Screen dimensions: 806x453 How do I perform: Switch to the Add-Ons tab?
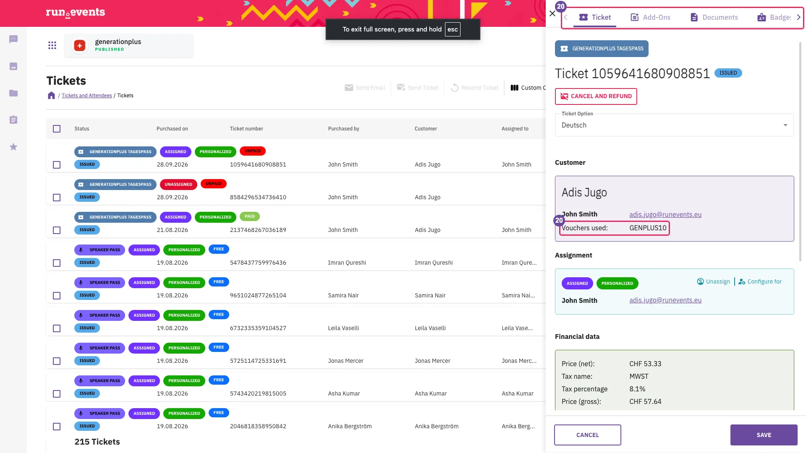coord(651,17)
